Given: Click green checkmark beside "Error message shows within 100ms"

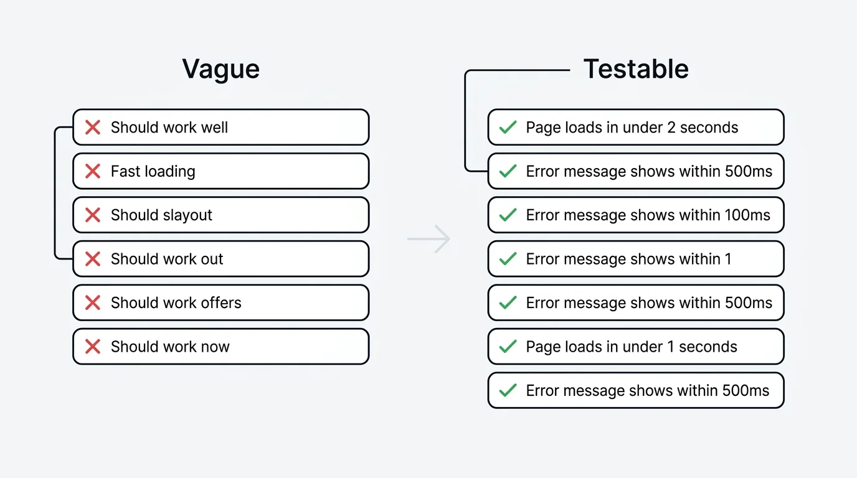Looking at the screenshot, I should tap(508, 215).
